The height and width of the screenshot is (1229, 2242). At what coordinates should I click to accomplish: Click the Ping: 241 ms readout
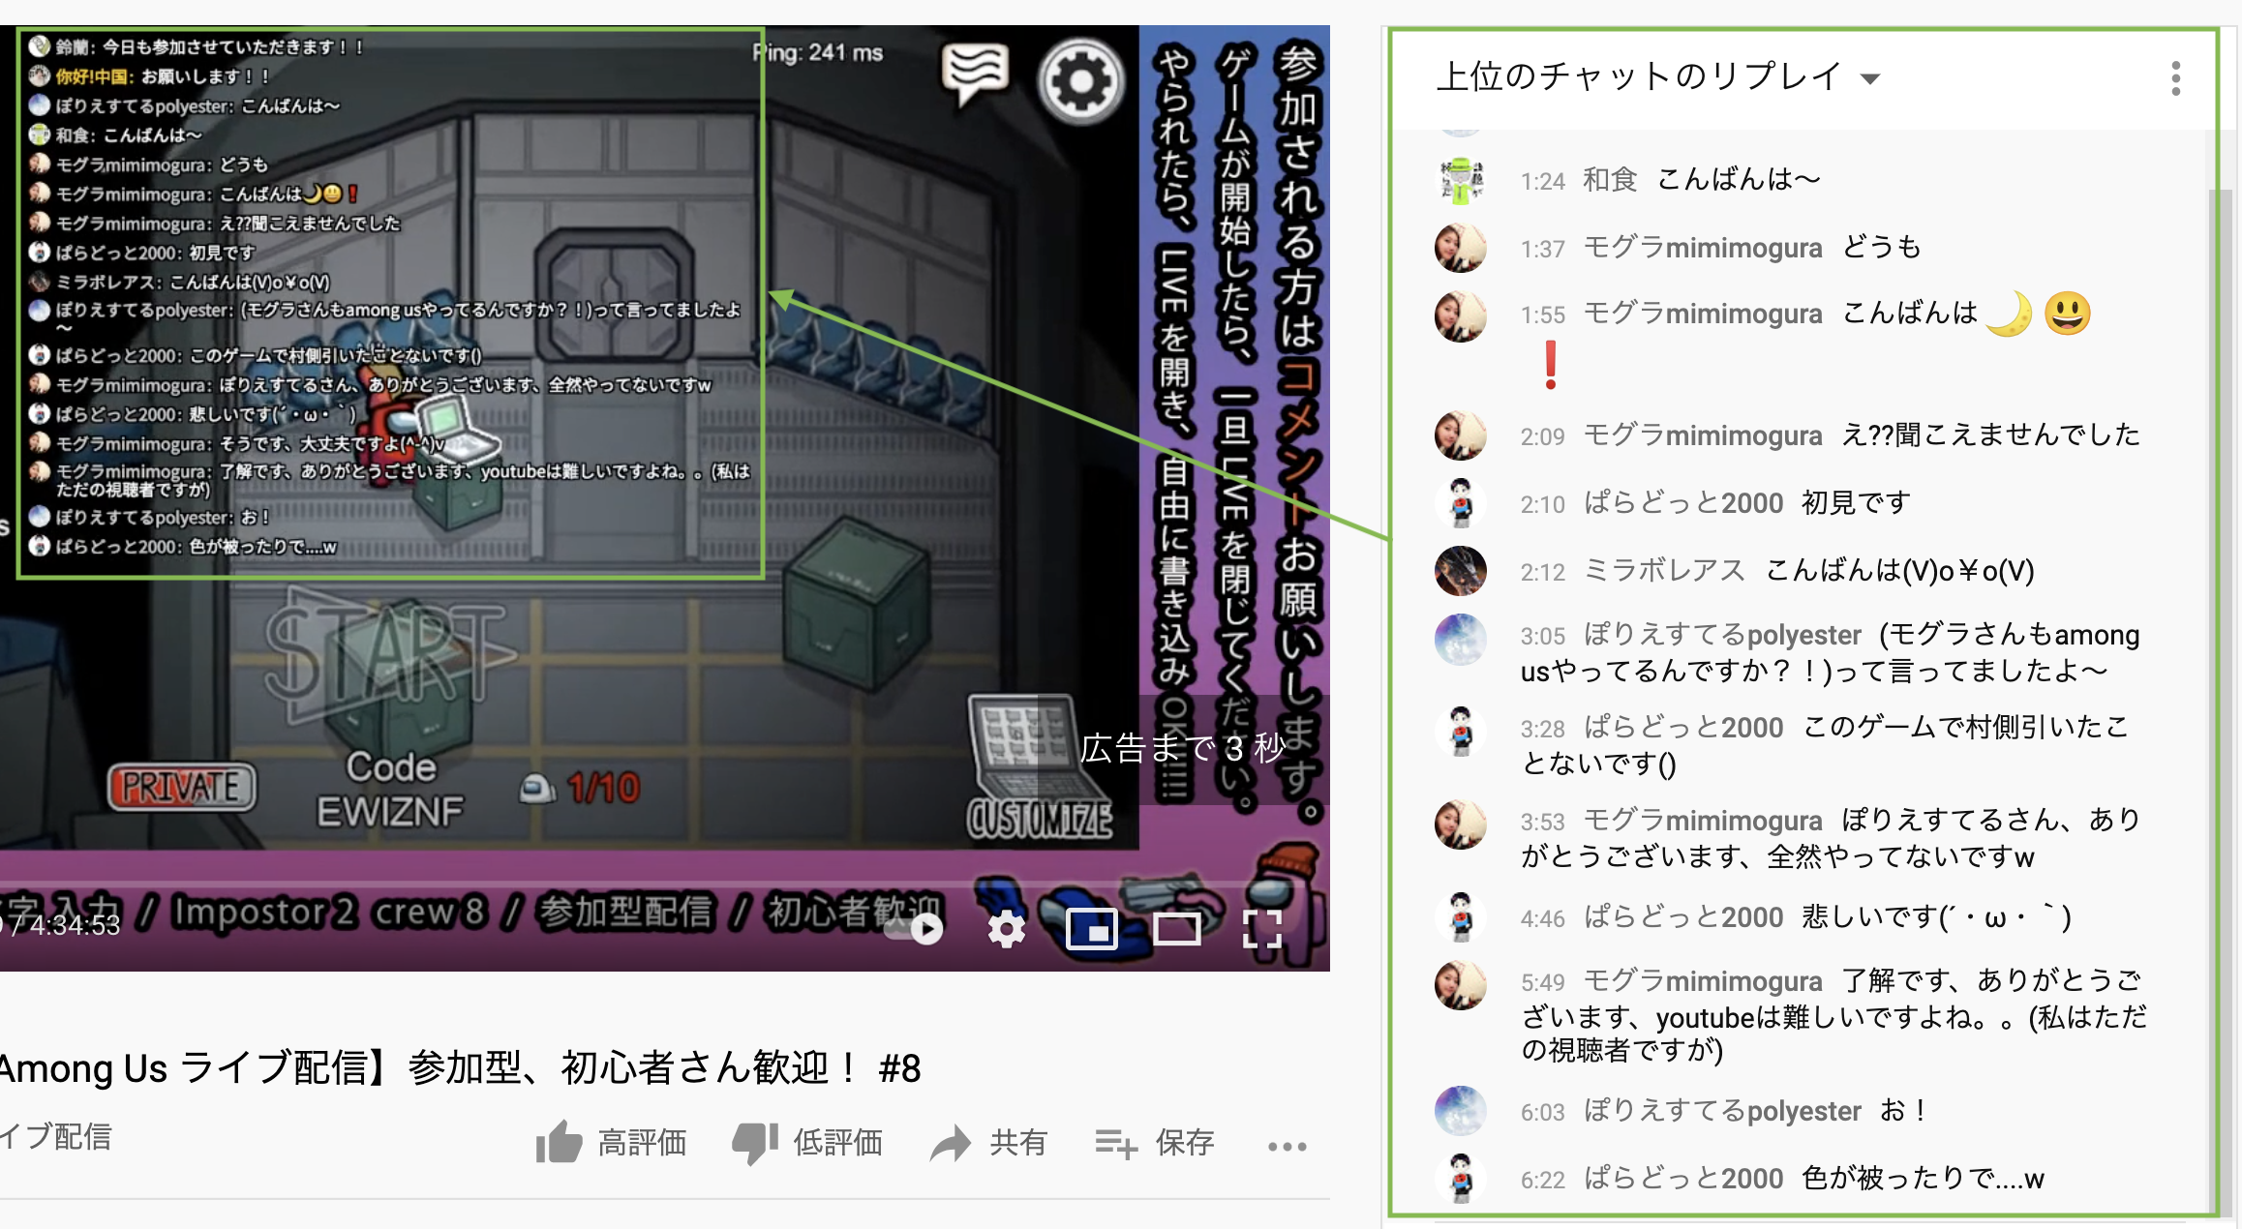point(817,52)
